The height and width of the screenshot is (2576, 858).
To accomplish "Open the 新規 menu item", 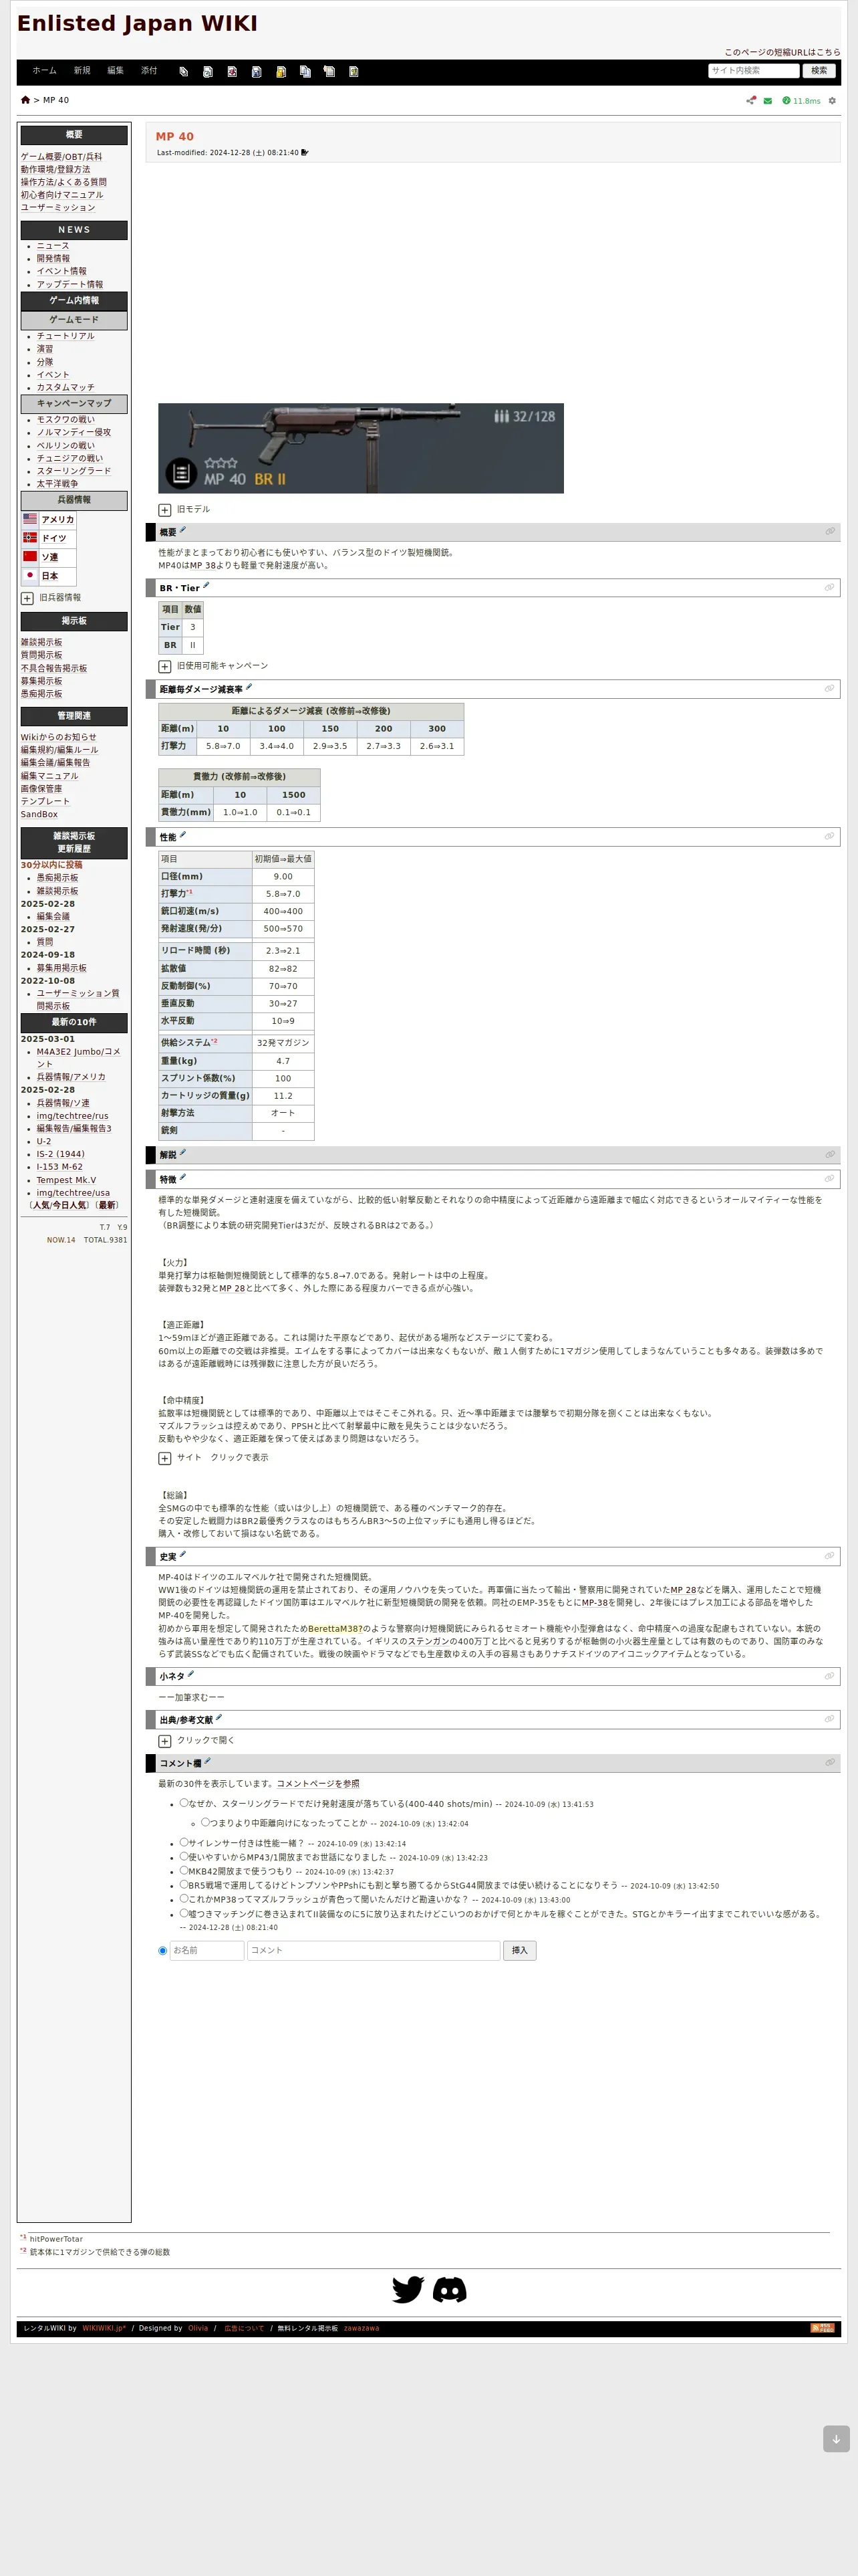I will (82, 71).
